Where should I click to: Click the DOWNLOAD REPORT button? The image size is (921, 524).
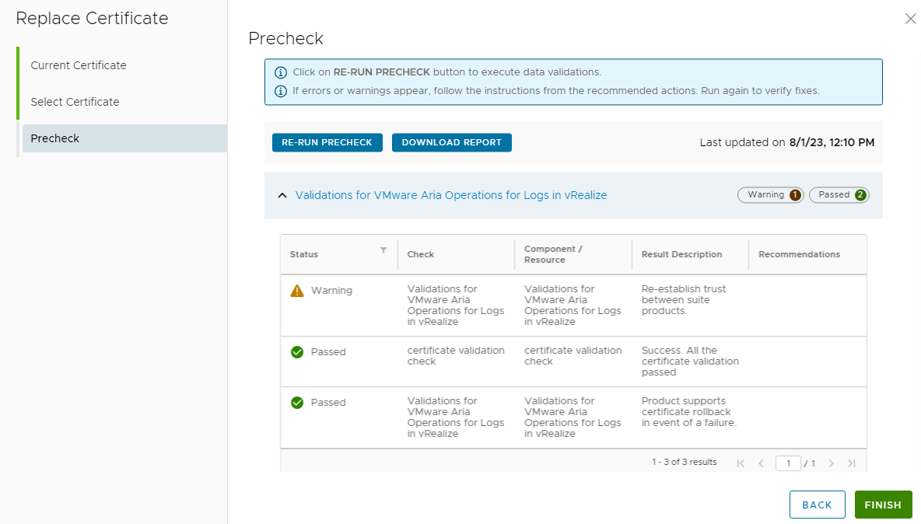(x=452, y=142)
